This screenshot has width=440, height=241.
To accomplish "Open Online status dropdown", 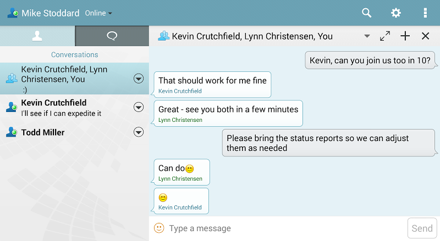I will (98, 13).
